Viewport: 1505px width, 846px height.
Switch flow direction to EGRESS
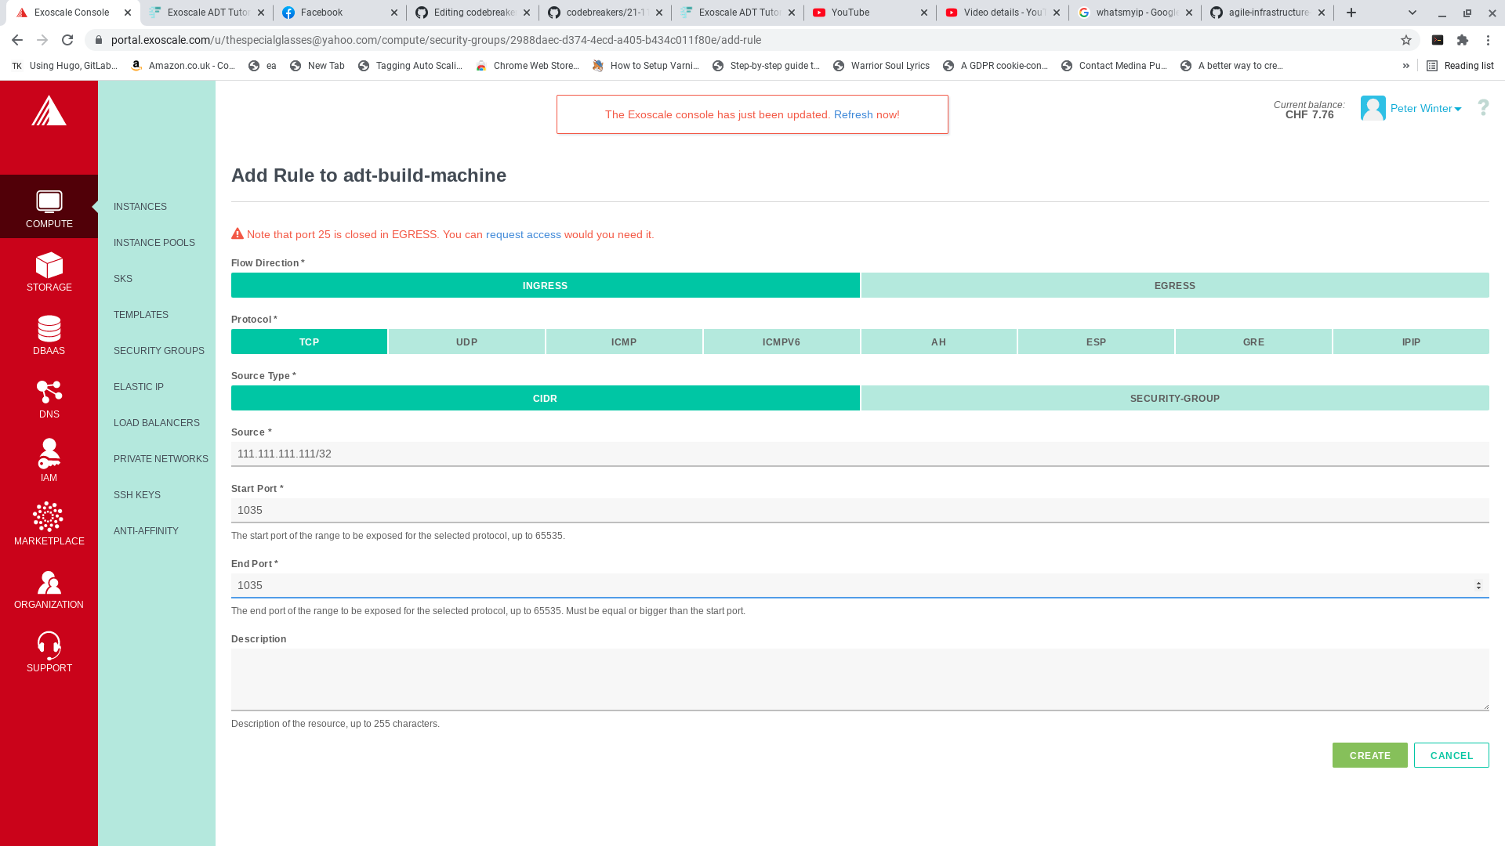point(1174,286)
